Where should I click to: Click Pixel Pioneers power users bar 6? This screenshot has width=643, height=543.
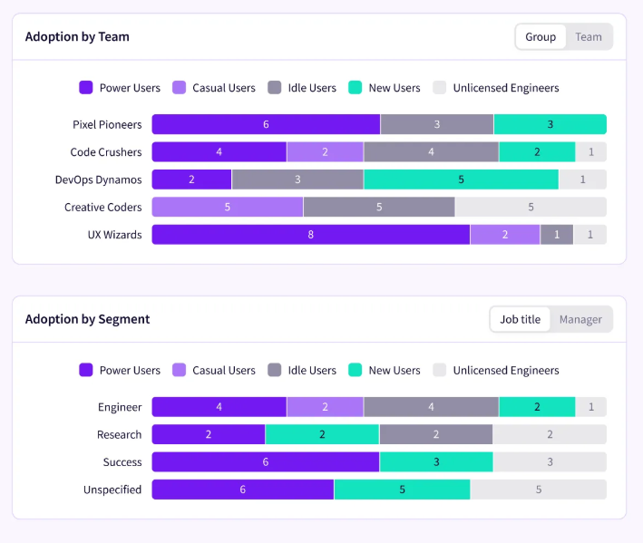(266, 124)
